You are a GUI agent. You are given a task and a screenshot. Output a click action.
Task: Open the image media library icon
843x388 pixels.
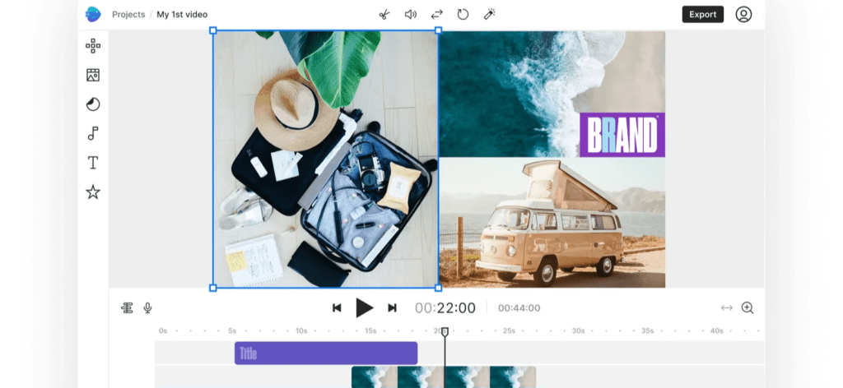(93, 75)
